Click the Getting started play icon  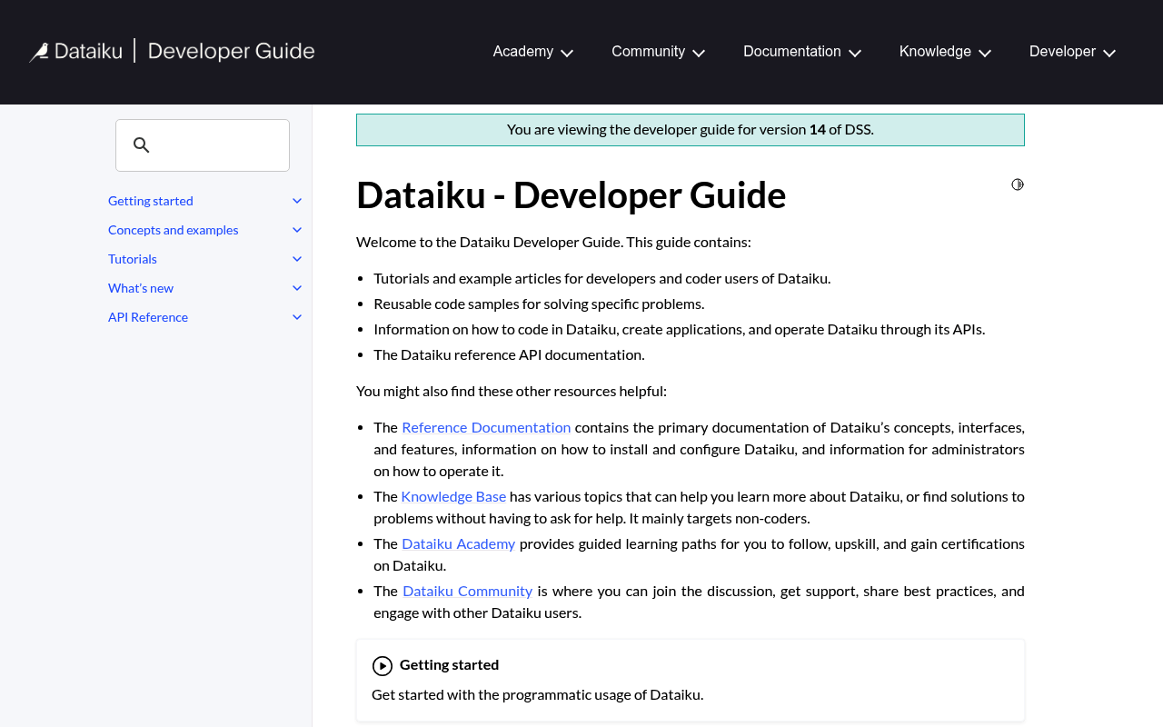(x=383, y=666)
